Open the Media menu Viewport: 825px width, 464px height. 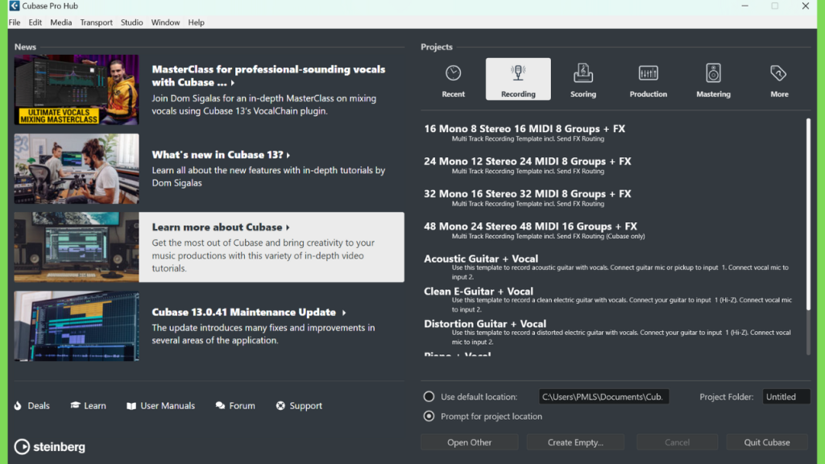(61, 23)
